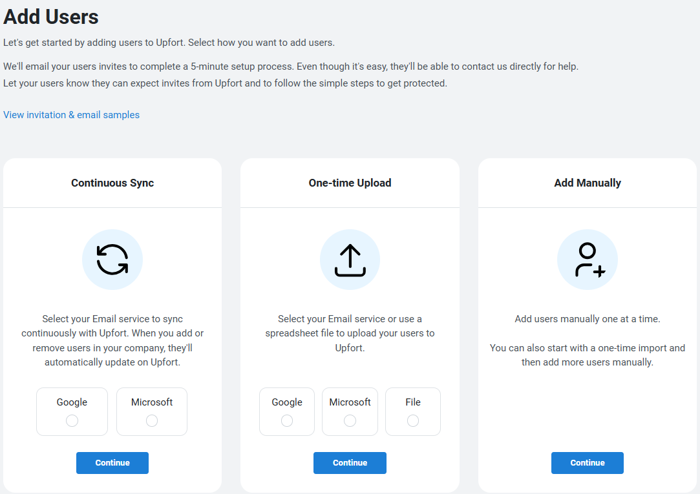Click the Add Manually card heading

click(588, 183)
